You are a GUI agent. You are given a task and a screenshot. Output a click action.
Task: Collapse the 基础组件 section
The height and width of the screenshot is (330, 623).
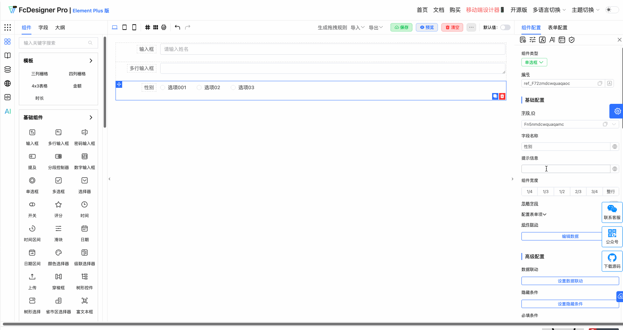(x=91, y=117)
